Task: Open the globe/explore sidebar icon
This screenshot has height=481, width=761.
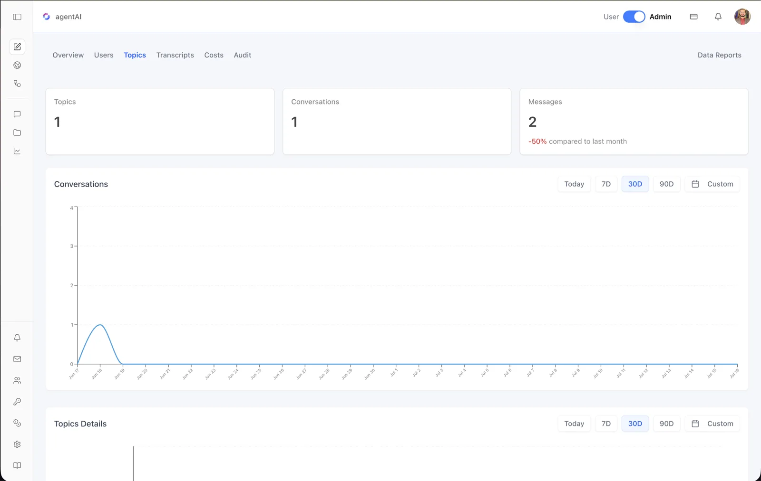Action: [x=17, y=65]
